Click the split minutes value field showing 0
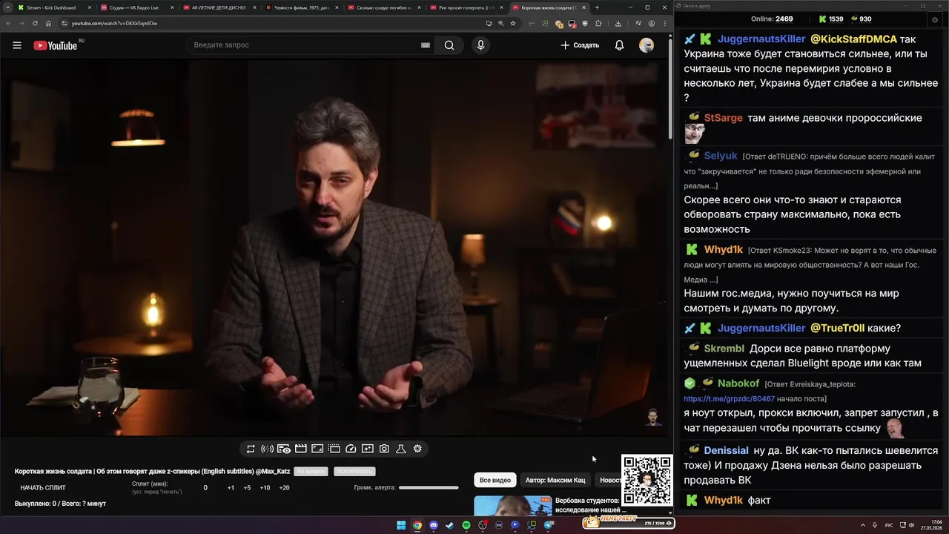Viewport: 949px width, 534px height. [x=205, y=488]
